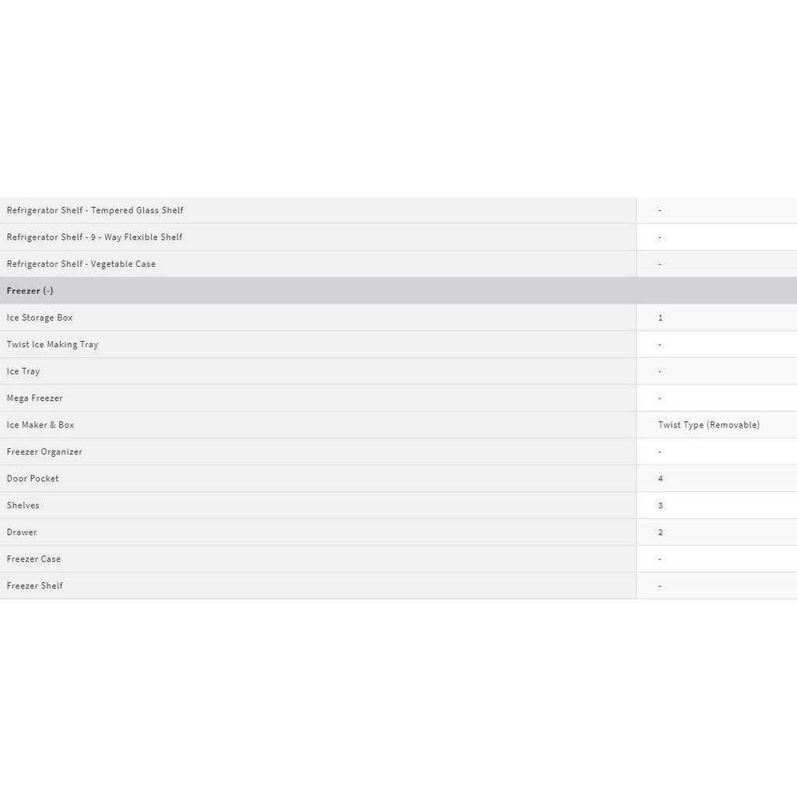Collapse the Freezer (-) section header
This screenshot has width=797, height=797.
pos(30,291)
